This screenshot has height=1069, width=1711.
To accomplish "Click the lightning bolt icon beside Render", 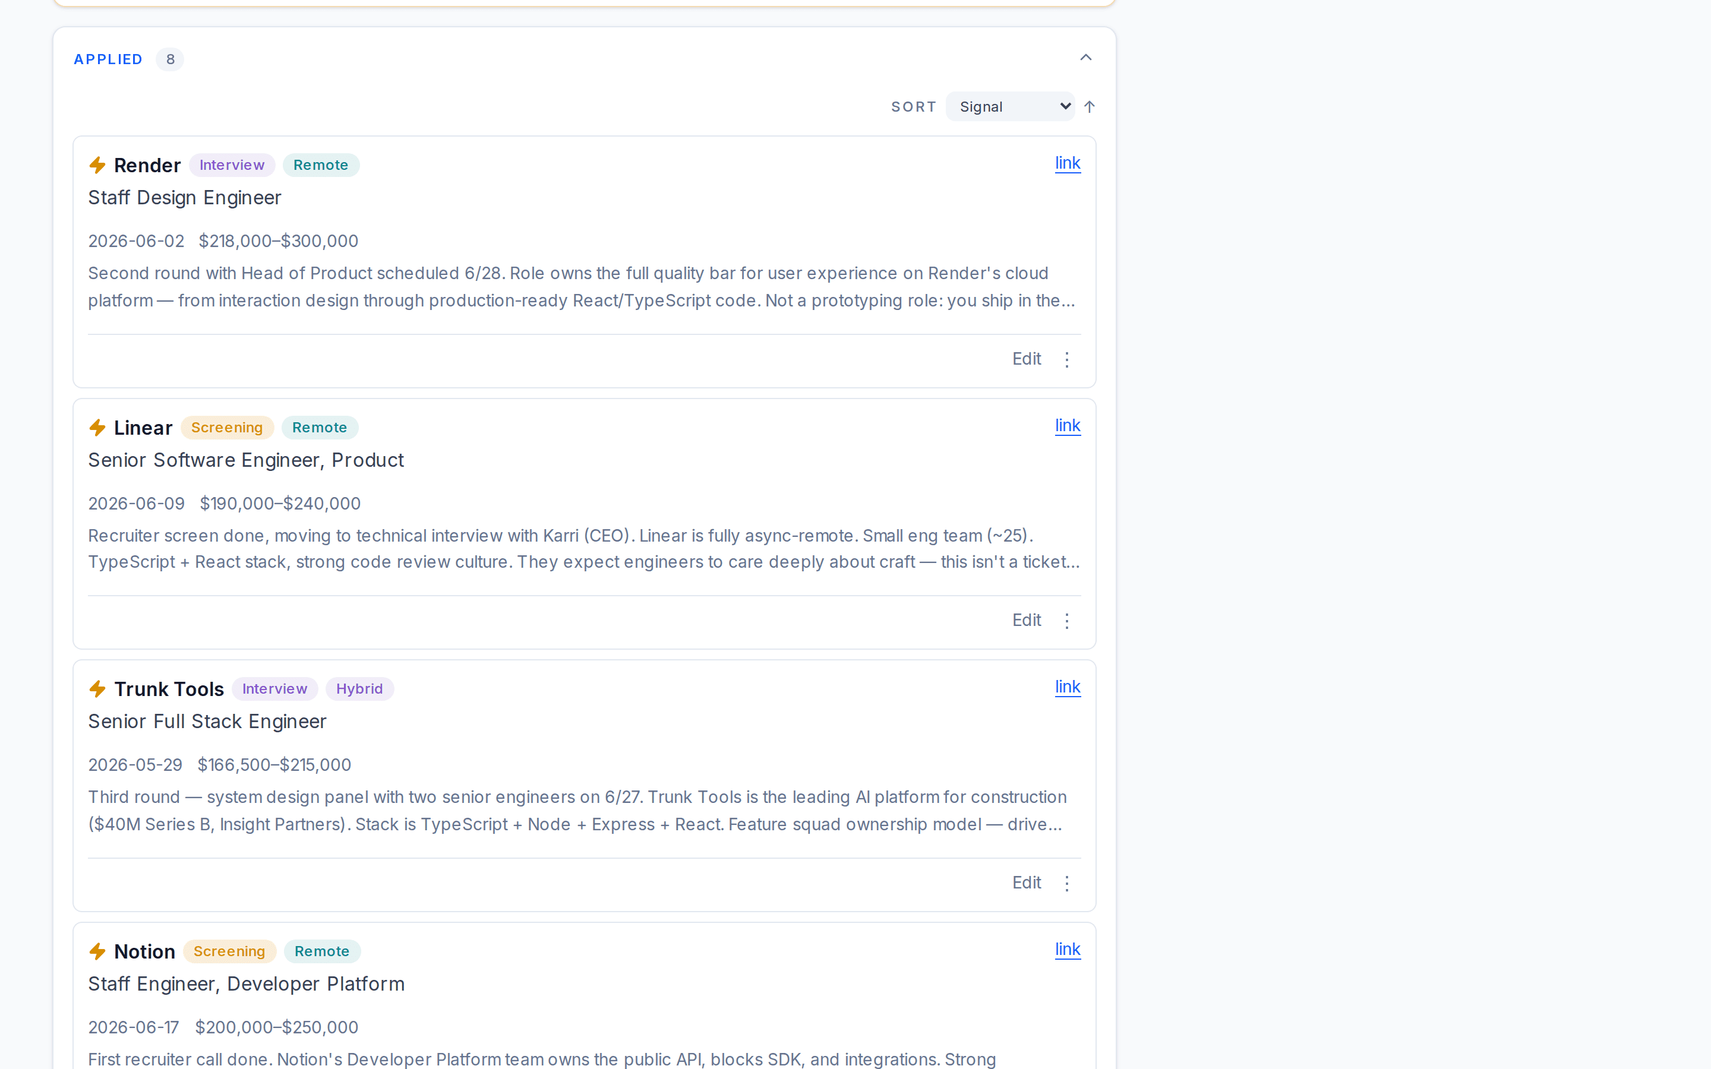I will [97, 166].
